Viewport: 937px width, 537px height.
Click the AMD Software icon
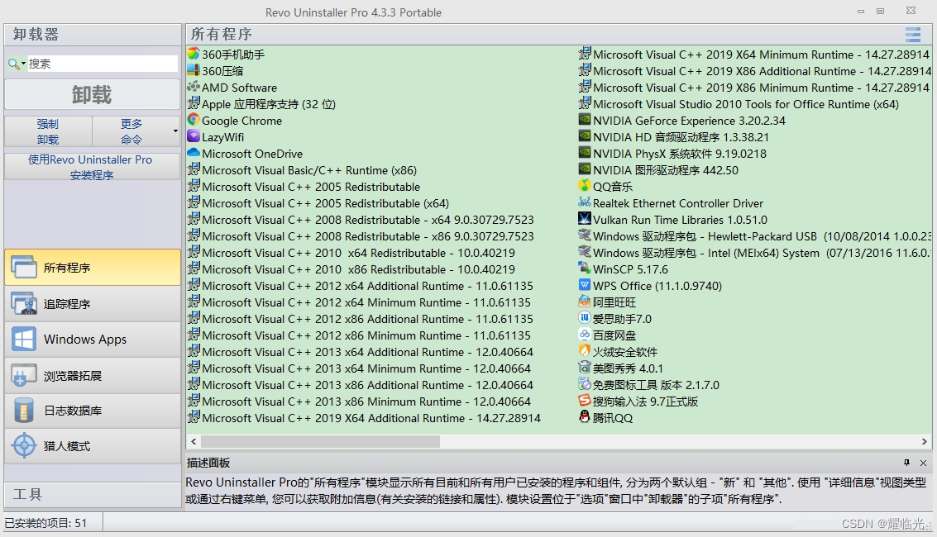[x=193, y=87]
